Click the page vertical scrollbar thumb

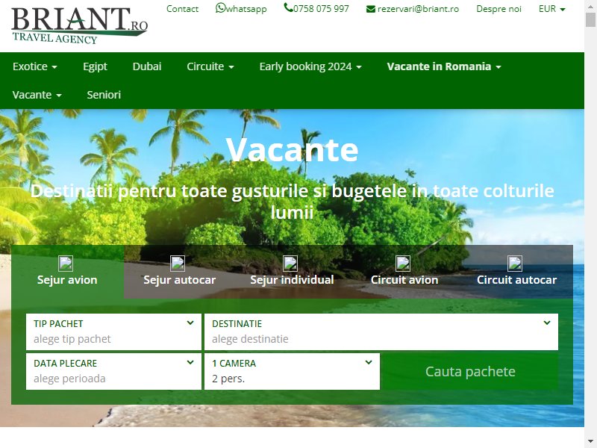pos(590,20)
